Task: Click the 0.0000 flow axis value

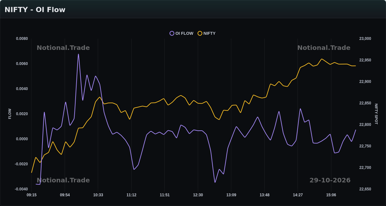Action: [x=22, y=139]
